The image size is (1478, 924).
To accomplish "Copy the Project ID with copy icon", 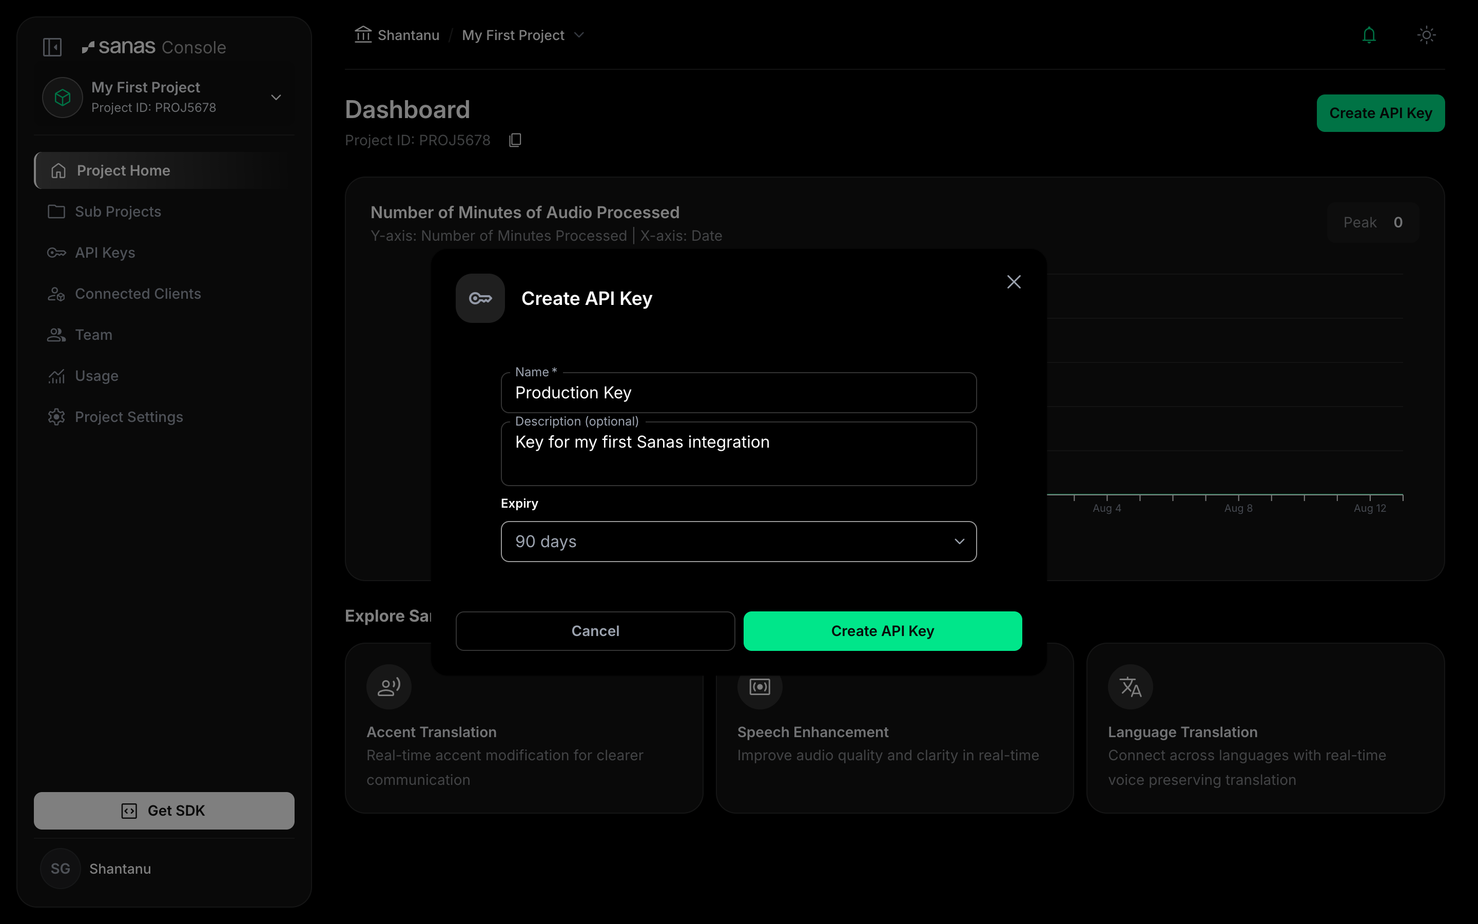I will [x=515, y=140].
